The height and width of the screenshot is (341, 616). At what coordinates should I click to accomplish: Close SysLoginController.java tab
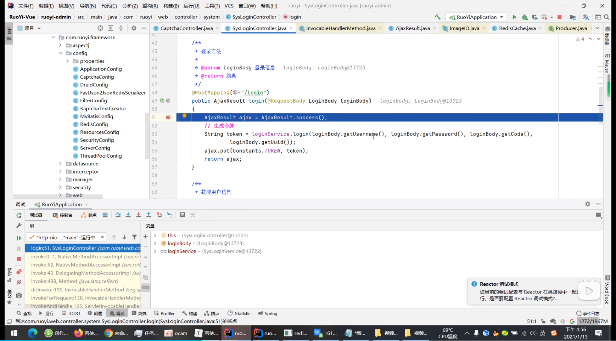pos(291,28)
